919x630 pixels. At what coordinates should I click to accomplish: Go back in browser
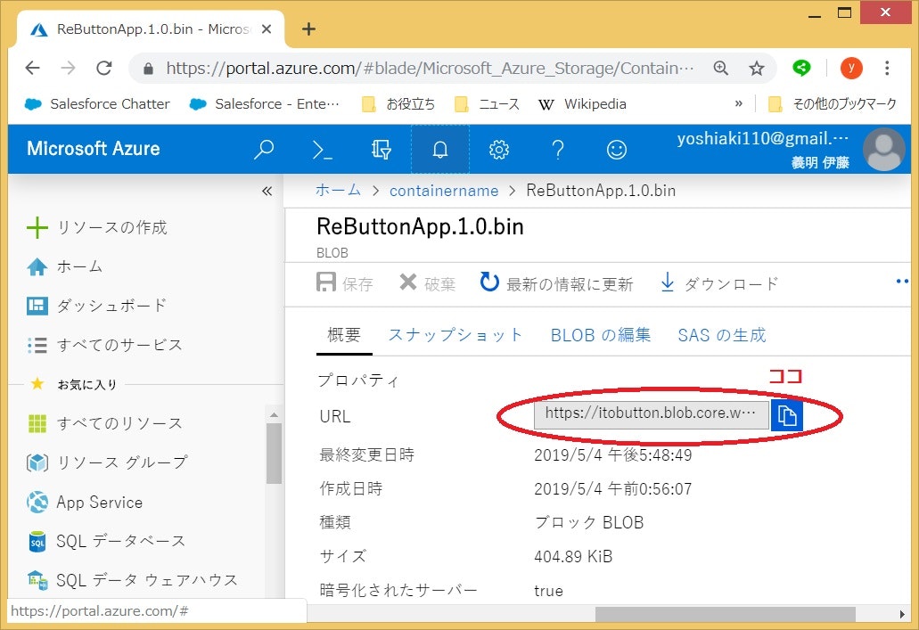(x=32, y=68)
